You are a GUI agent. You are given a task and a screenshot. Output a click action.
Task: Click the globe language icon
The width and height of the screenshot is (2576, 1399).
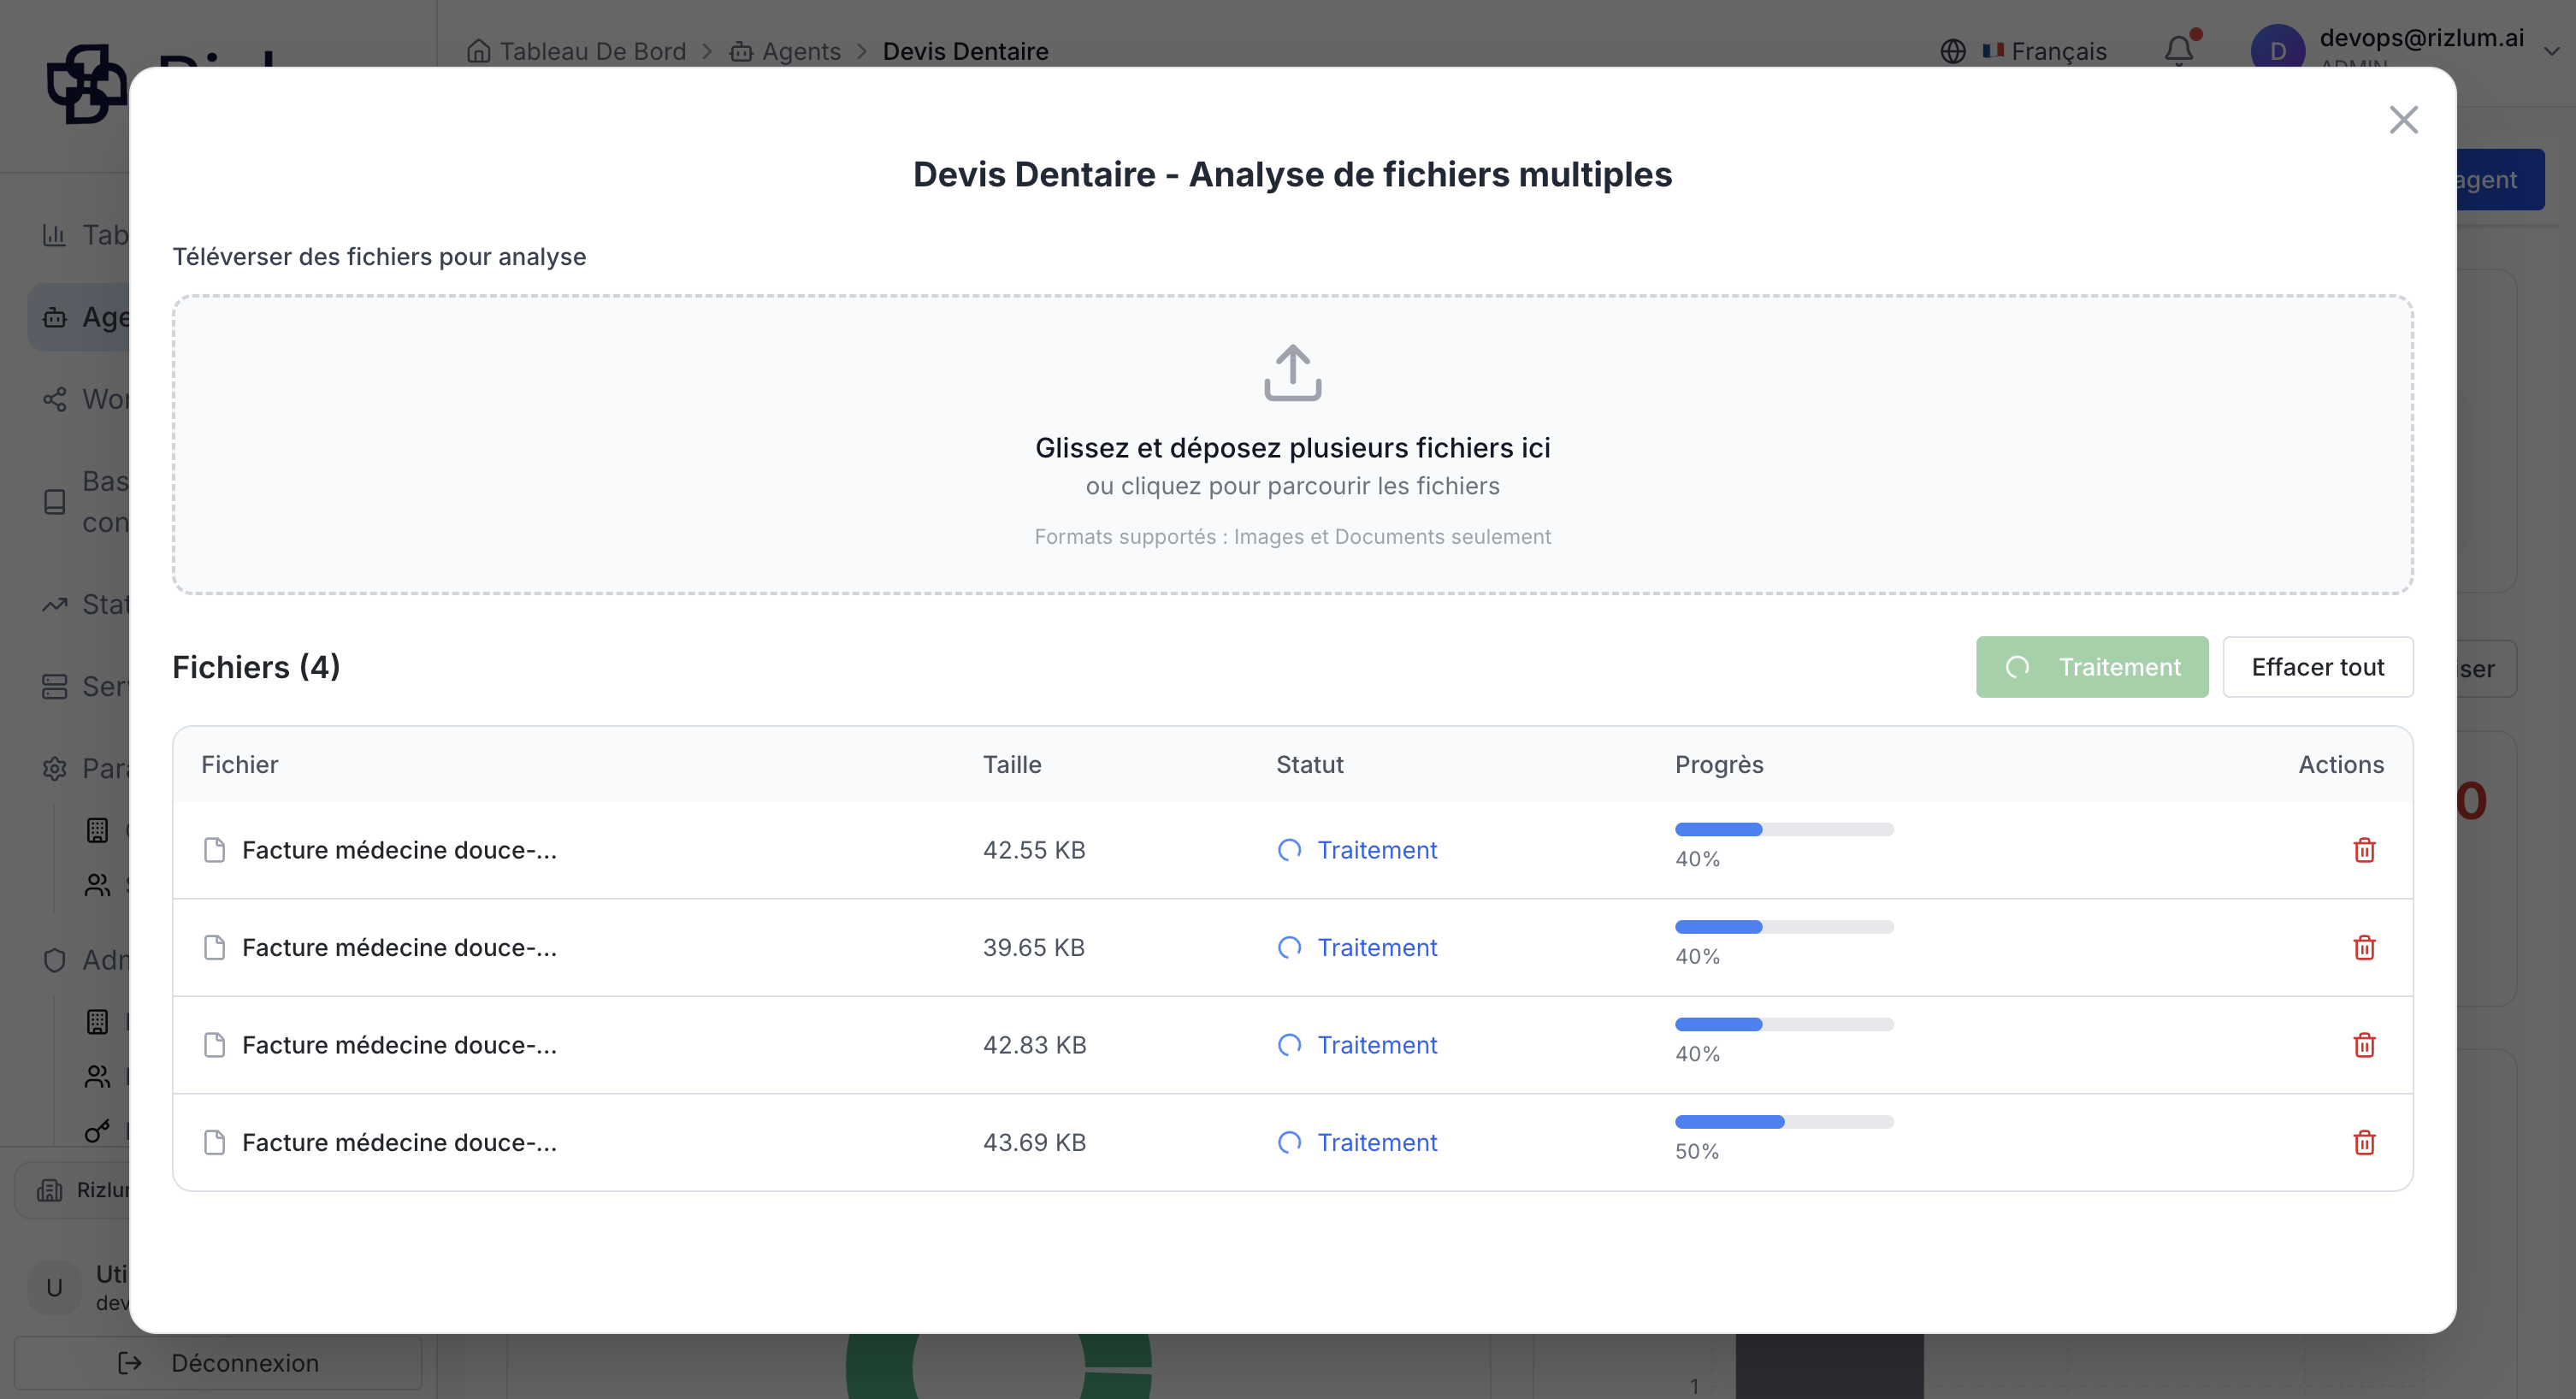click(x=1953, y=51)
